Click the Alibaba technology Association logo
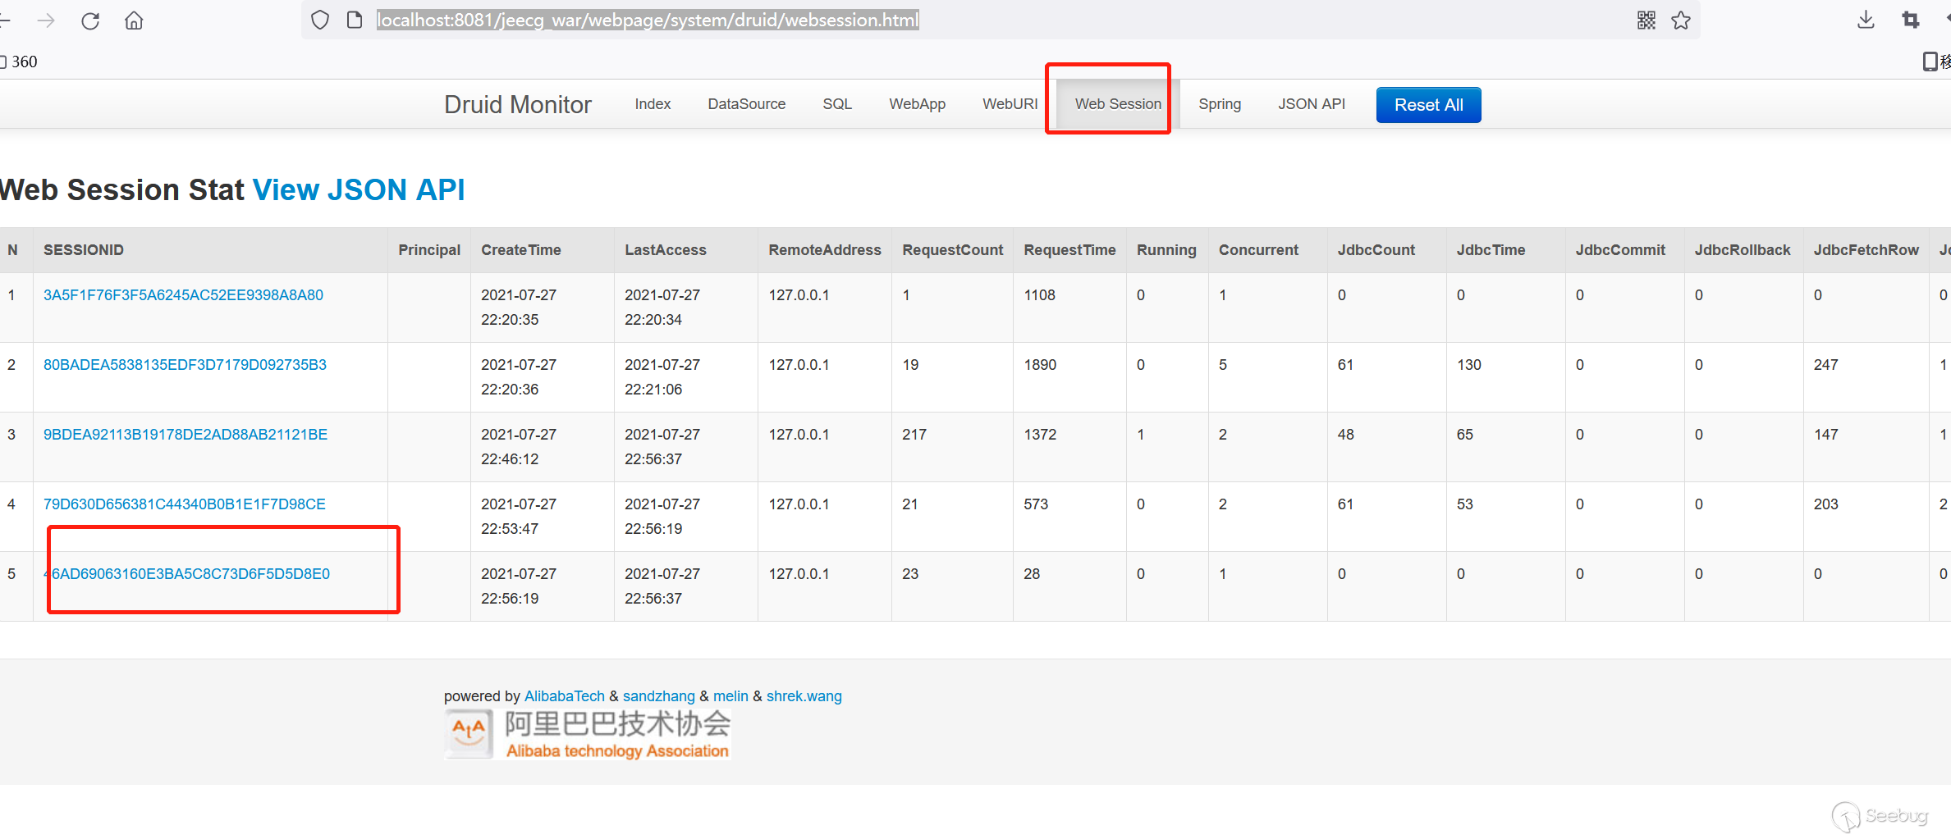This screenshot has height=839, width=1951. pyautogui.click(x=588, y=735)
